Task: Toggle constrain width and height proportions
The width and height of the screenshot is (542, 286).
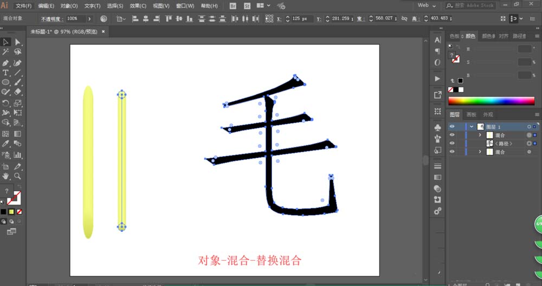Action: point(404,18)
